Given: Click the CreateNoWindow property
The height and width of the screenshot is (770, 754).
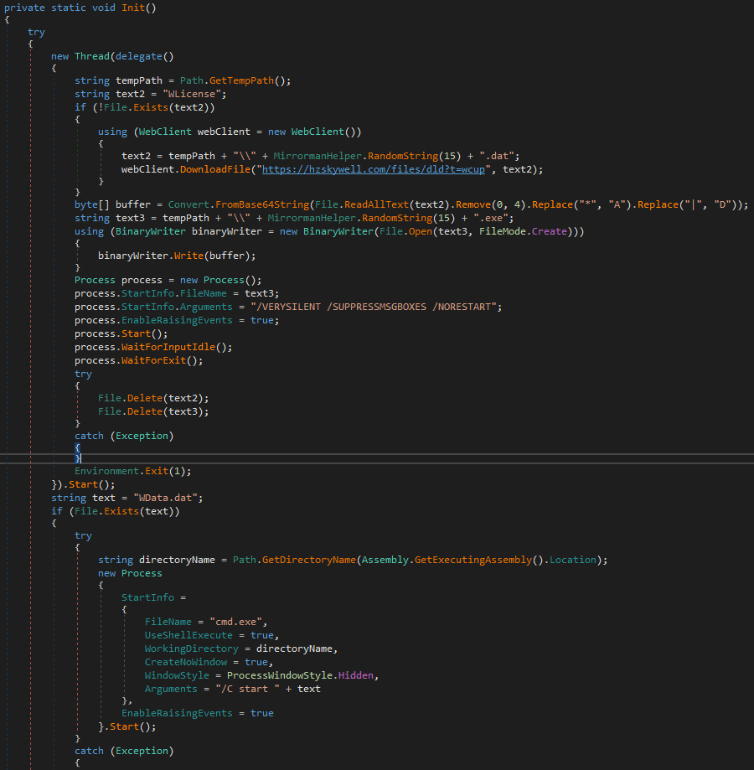Looking at the screenshot, I should [185, 662].
